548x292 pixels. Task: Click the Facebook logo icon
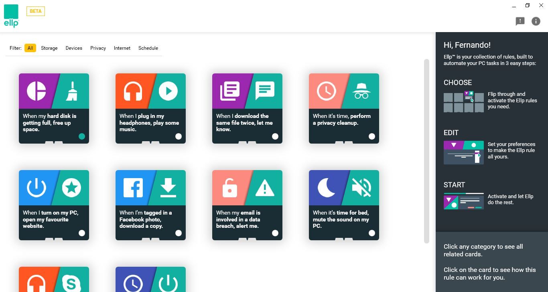pos(133,187)
